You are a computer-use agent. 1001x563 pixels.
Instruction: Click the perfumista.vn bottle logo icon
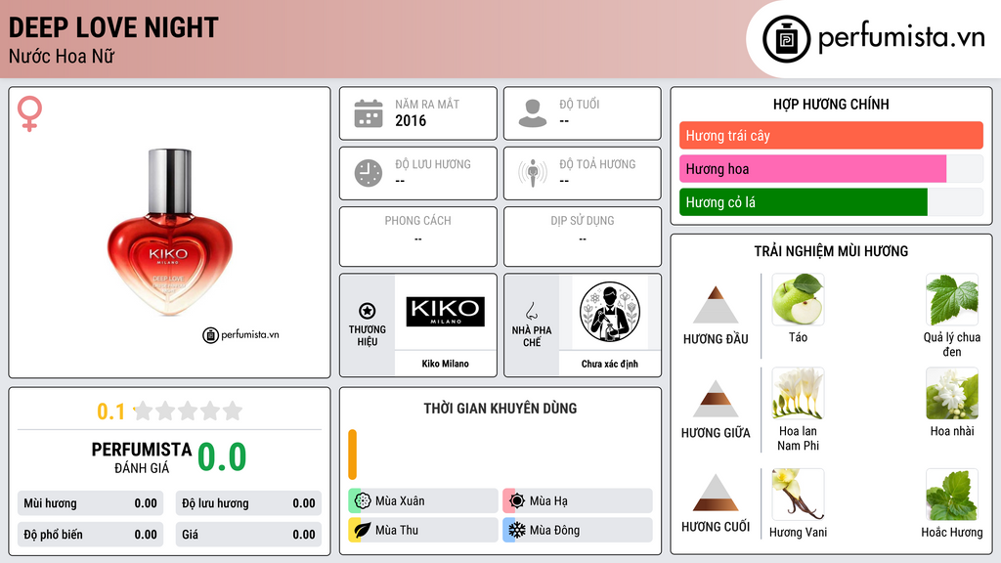786,39
